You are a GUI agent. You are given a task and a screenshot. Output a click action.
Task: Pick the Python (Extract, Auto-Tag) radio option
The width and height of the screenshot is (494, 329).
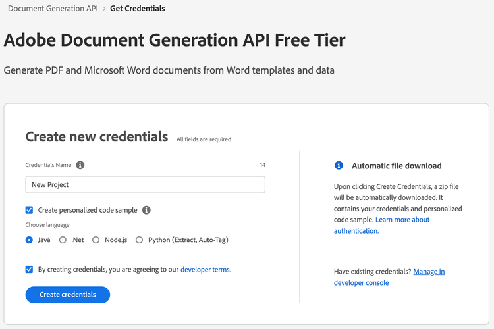coord(139,240)
